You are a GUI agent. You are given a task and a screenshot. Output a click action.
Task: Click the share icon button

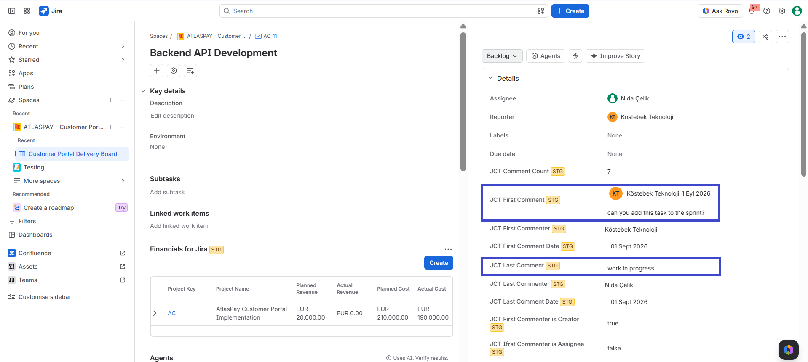(x=765, y=37)
